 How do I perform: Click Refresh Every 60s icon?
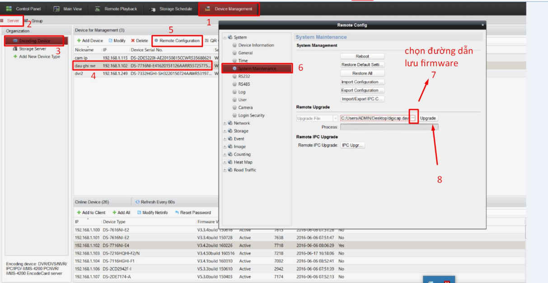tap(137, 202)
